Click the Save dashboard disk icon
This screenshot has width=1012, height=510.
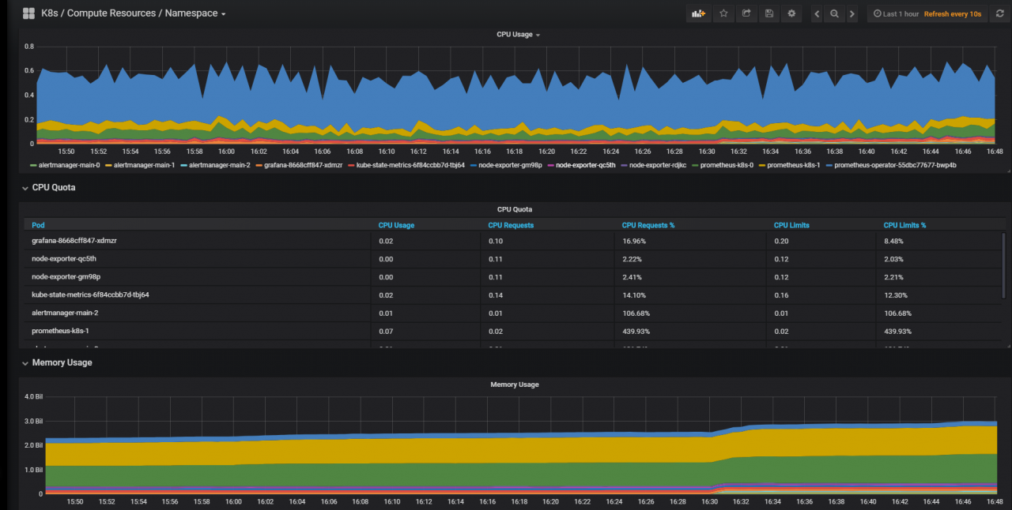[x=768, y=14]
